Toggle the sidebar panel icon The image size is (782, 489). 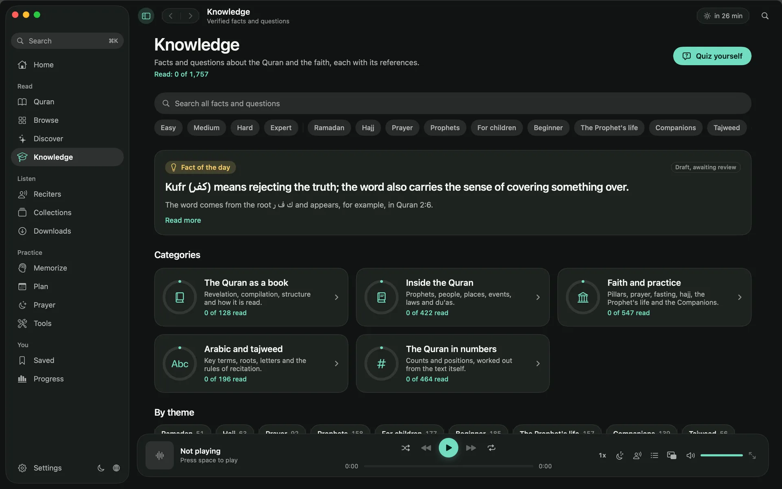coord(146,16)
